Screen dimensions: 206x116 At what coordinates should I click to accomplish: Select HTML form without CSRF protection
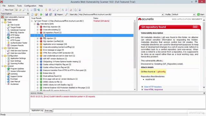coord(58,53)
